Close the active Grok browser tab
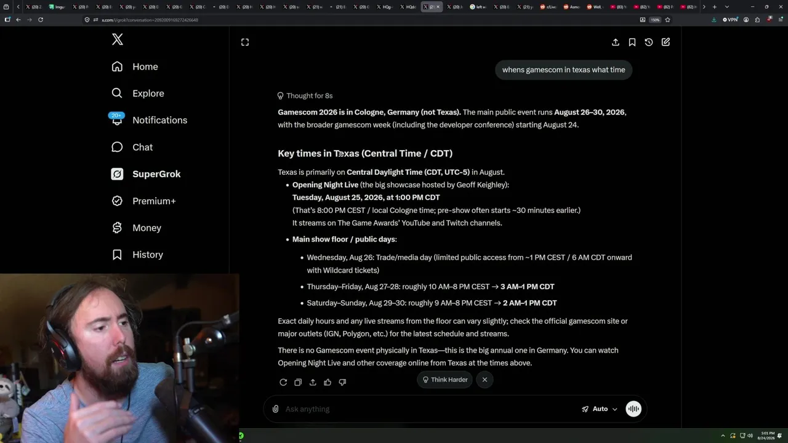788x443 pixels. pos(438,7)
